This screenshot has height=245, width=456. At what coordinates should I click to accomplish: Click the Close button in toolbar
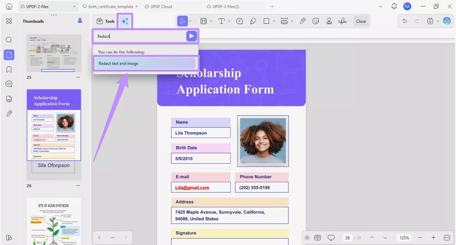tap(361, 21)
